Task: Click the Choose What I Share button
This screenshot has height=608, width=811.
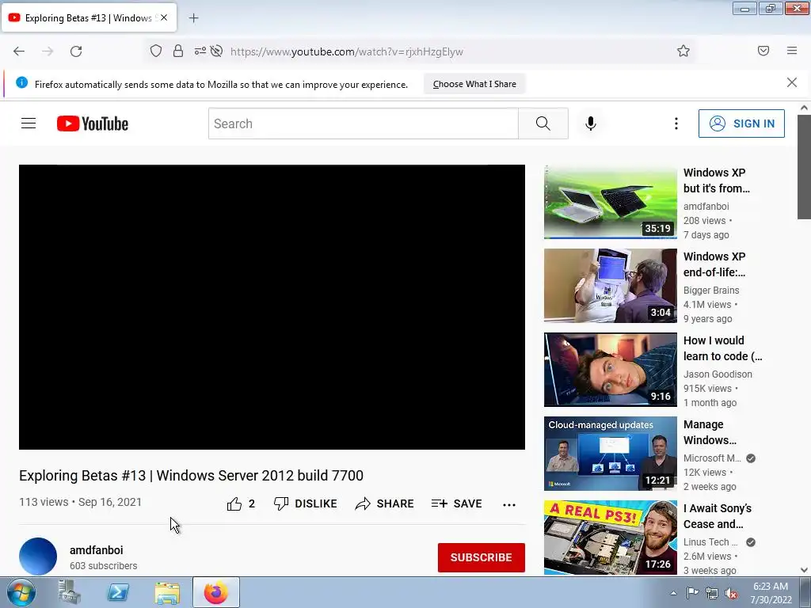Action: [474, 84]
